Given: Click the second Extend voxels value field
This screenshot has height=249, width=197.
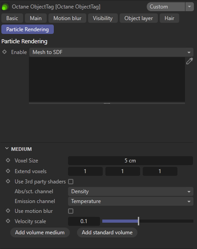Looking at the screenshot, I should [123, 171].
